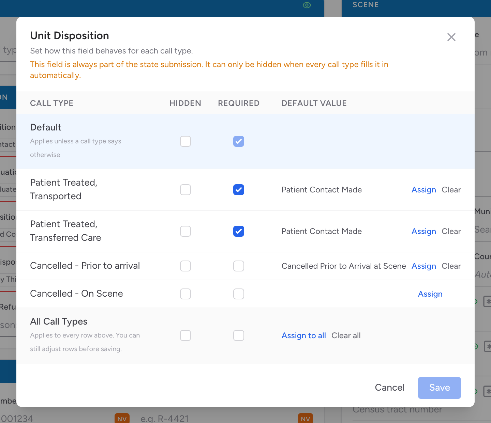Check Hidden for All Call Types

pyautogui.click(x=185, y=335)
